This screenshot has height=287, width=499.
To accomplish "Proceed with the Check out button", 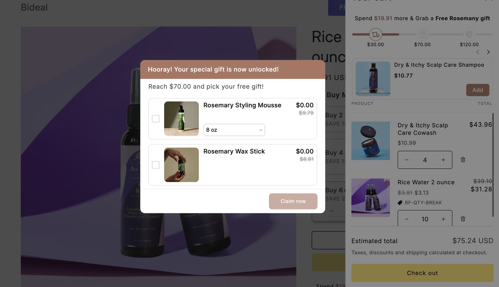I will [422, 273].
